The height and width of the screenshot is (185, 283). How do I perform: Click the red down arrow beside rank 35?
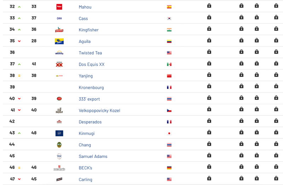pyautogui.click(x=19, y=41)
